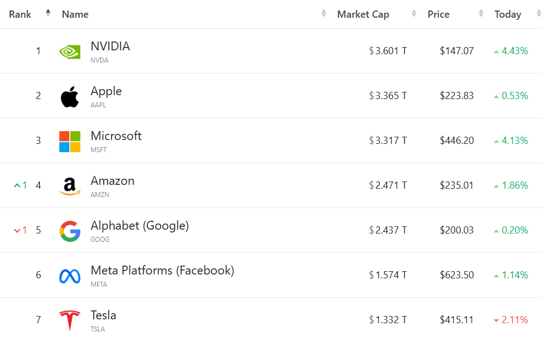Image resolution: width=542 pixels, height=342 pixels.
Task: Sort by Price using its sort arrows
Action: tap(481, 13)
